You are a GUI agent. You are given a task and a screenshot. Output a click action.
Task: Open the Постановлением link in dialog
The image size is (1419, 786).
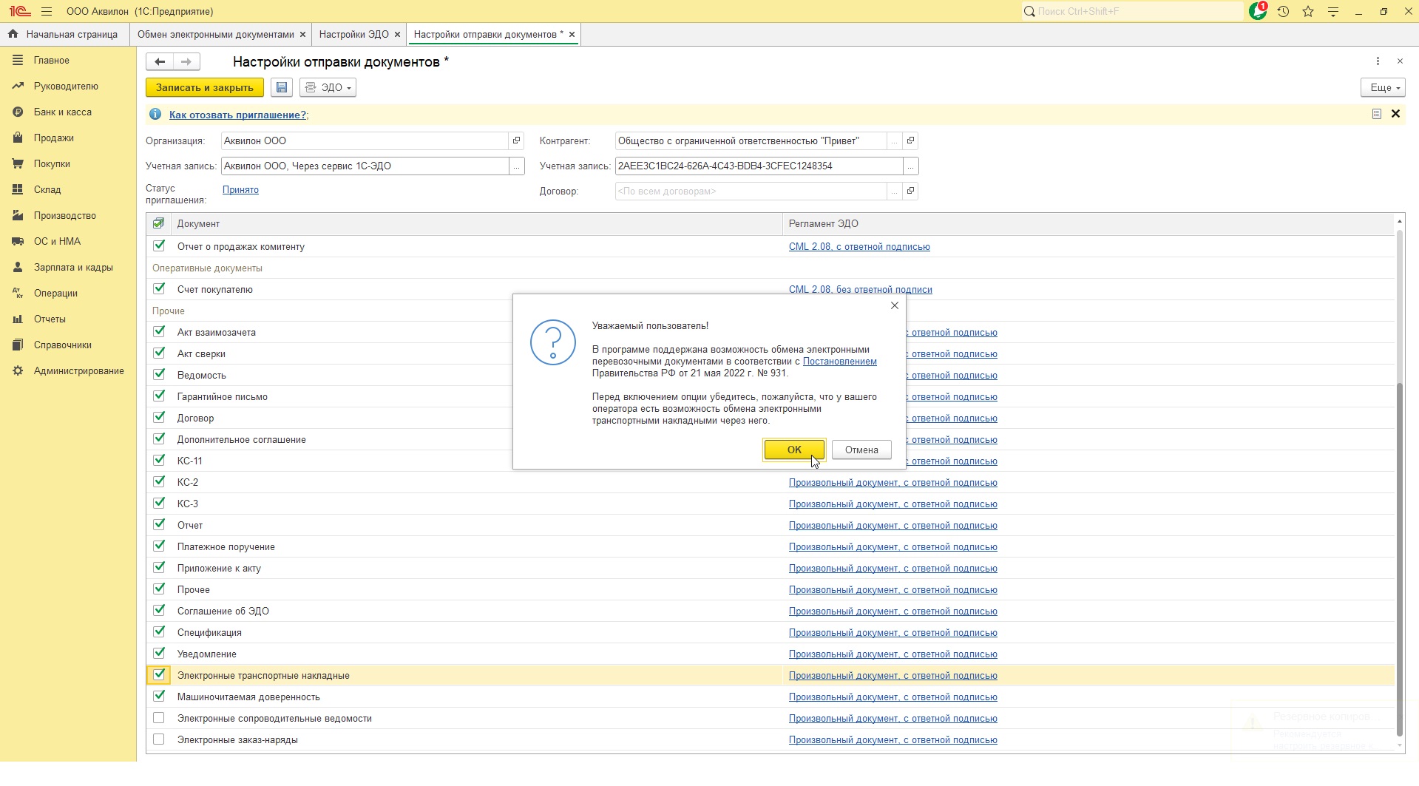[x=840, y=362]
